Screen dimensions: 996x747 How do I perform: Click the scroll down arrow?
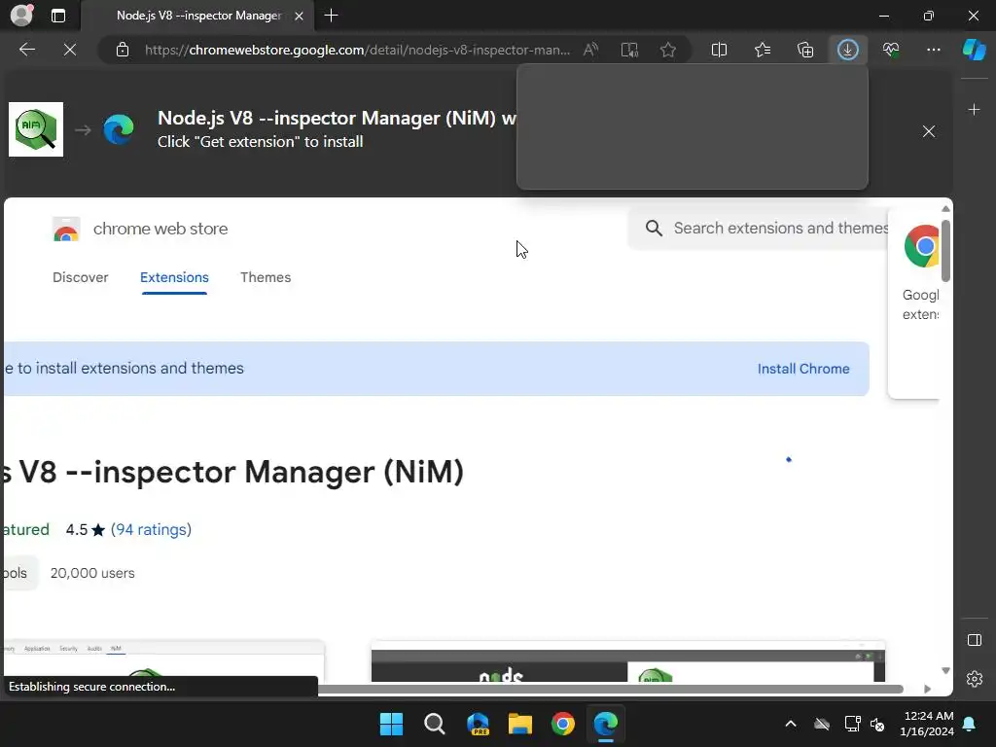[945, 671]
